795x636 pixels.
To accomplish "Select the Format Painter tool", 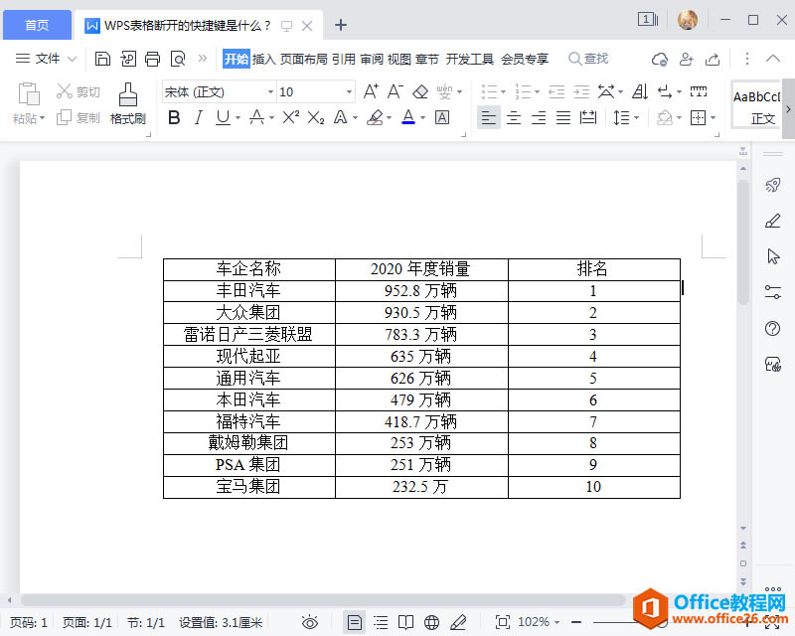I will pyautogui.click(x=128, y=104).
